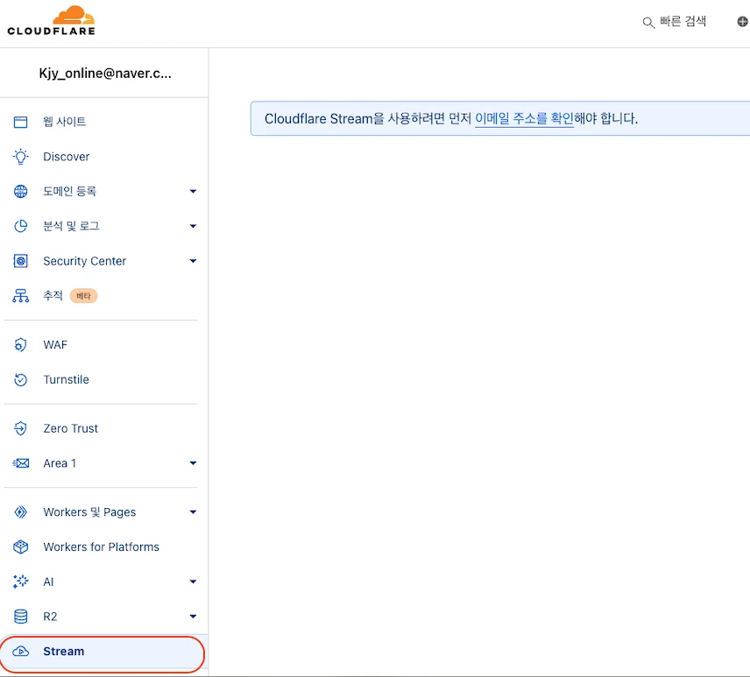Click the 도메인 등록 globe icon
Viewport: 750px width, 677px height.
point(20,191)
